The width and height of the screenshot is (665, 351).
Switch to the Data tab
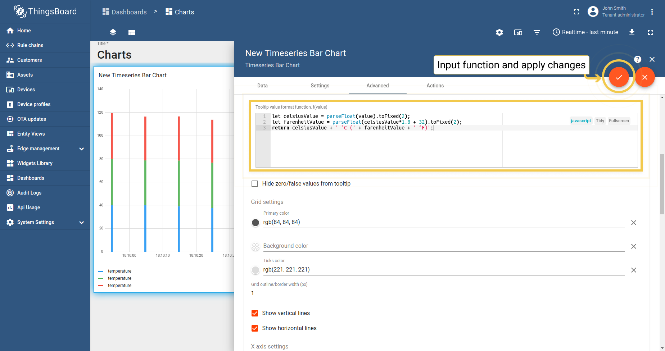[x=262, y=86]
